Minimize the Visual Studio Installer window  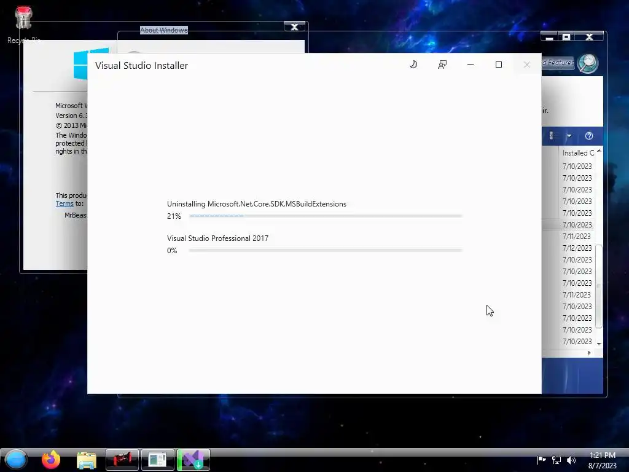[x=471, y=65]
